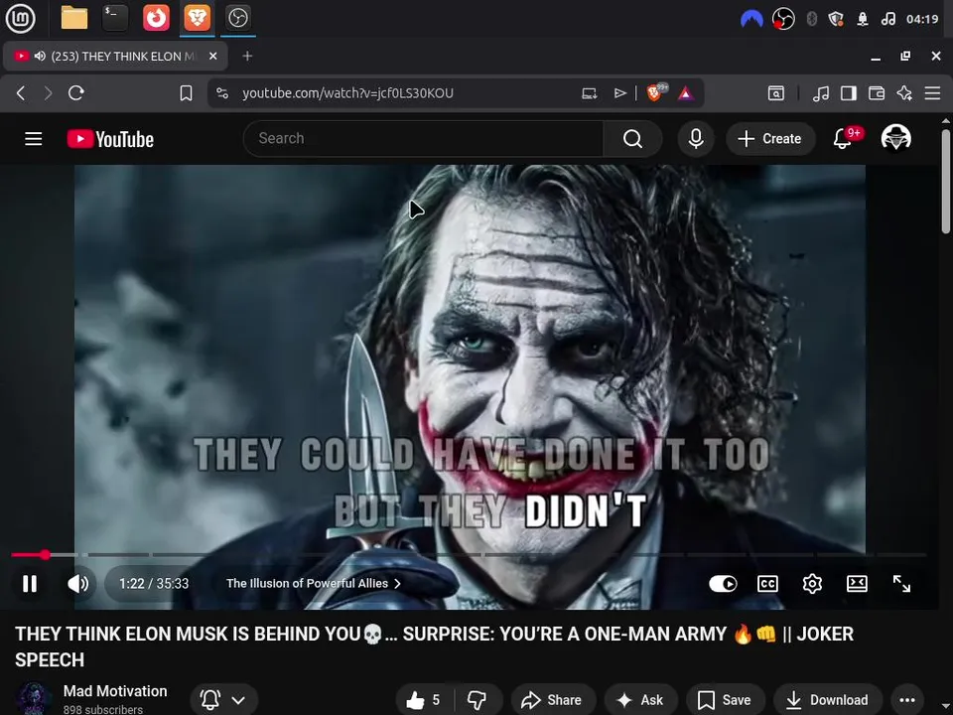The image size is (953, 715).
Task: Go to YouTube home via logo
Action: (x=110, y=139)
